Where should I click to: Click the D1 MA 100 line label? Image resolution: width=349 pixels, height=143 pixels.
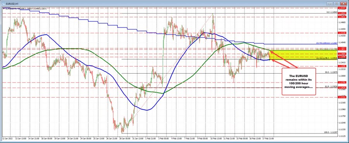[x=327, y=43]
